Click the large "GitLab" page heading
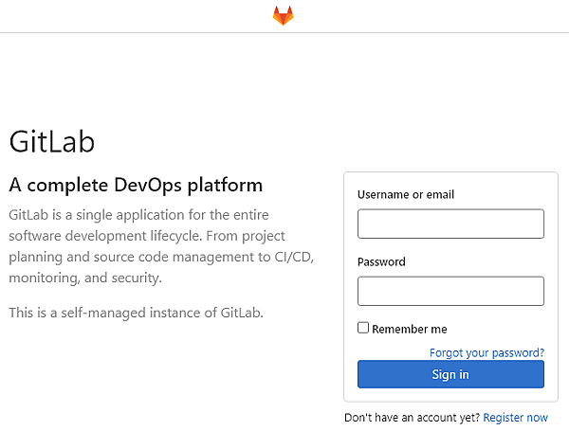The height and width of the screenshot is (431, 569). click(x=52, y=141)
